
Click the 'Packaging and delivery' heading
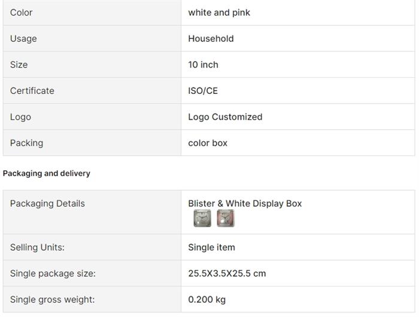tap(47, 173)
